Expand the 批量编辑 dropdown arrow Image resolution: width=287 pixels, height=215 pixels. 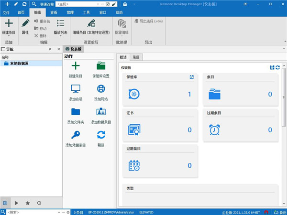[121, 36]
